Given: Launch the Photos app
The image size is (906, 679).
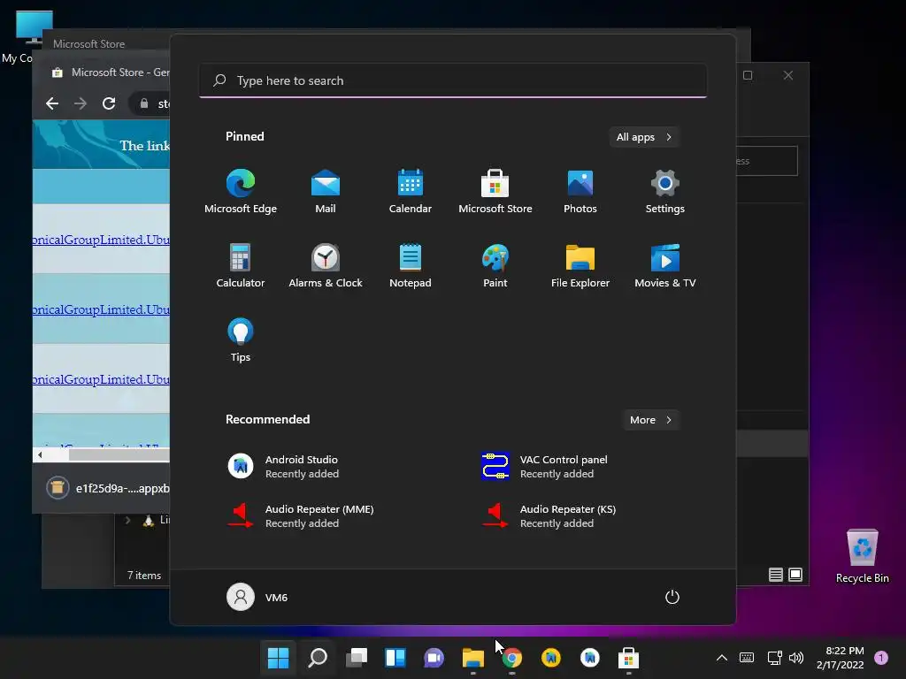Looking at the screenshot, I should point(580,192).
